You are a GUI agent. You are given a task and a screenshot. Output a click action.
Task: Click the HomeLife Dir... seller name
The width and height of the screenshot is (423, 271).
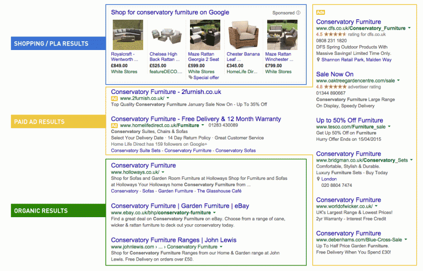click(242, 71)
